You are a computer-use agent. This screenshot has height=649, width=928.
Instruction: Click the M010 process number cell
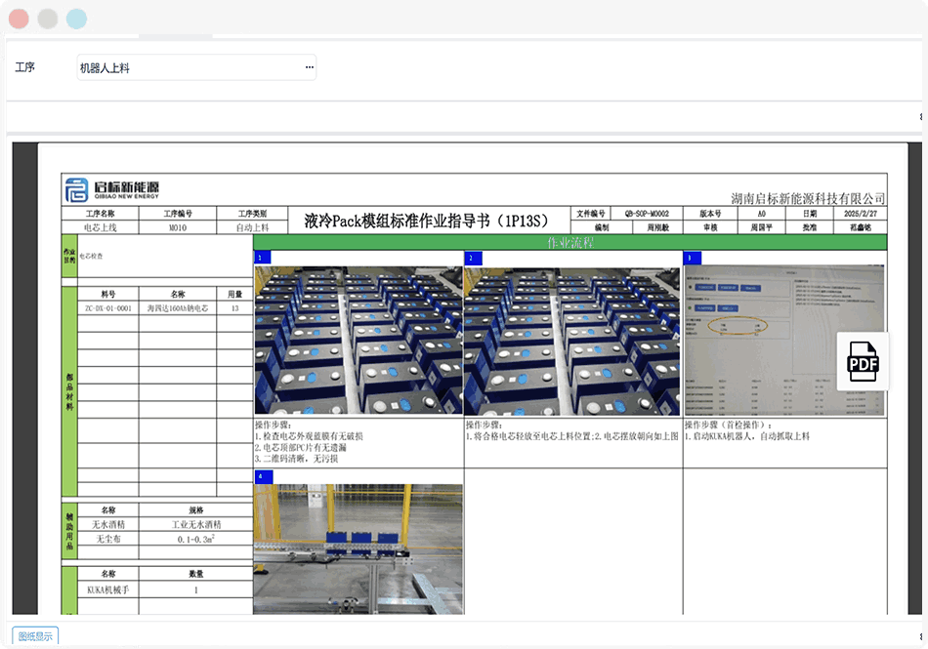(x=178, y=227)
